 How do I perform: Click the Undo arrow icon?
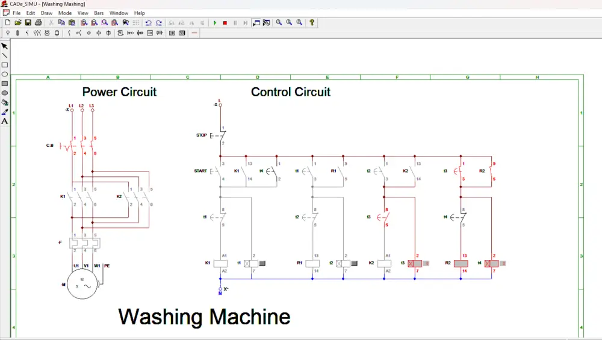pos(149,23)
